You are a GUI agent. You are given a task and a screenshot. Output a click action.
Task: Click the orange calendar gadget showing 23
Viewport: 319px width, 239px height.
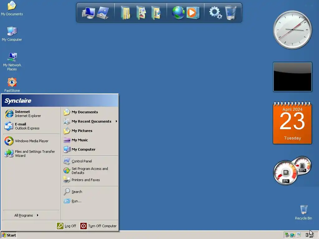292,123
